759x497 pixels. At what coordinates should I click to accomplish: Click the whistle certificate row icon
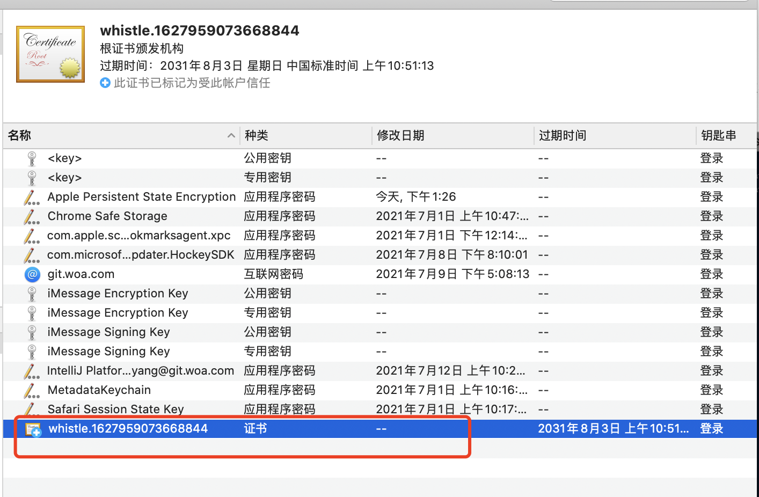point(33,429)
